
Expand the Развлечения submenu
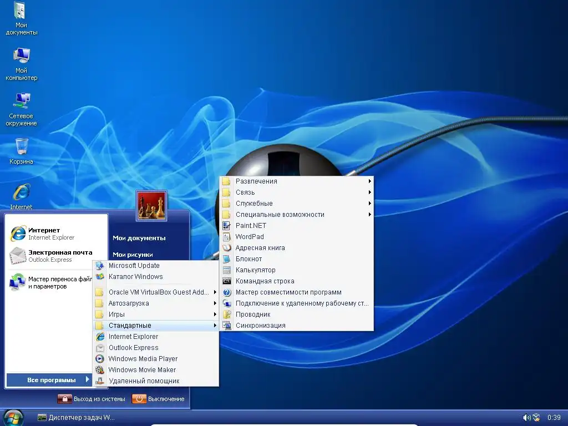pyautogui.click(x=297, y=181)
